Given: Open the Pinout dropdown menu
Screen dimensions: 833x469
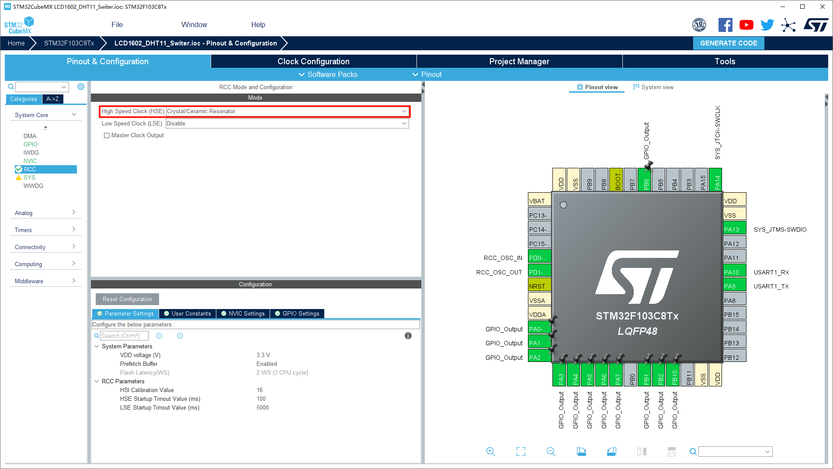Looking at the screenshot, I should coord(427,74).
